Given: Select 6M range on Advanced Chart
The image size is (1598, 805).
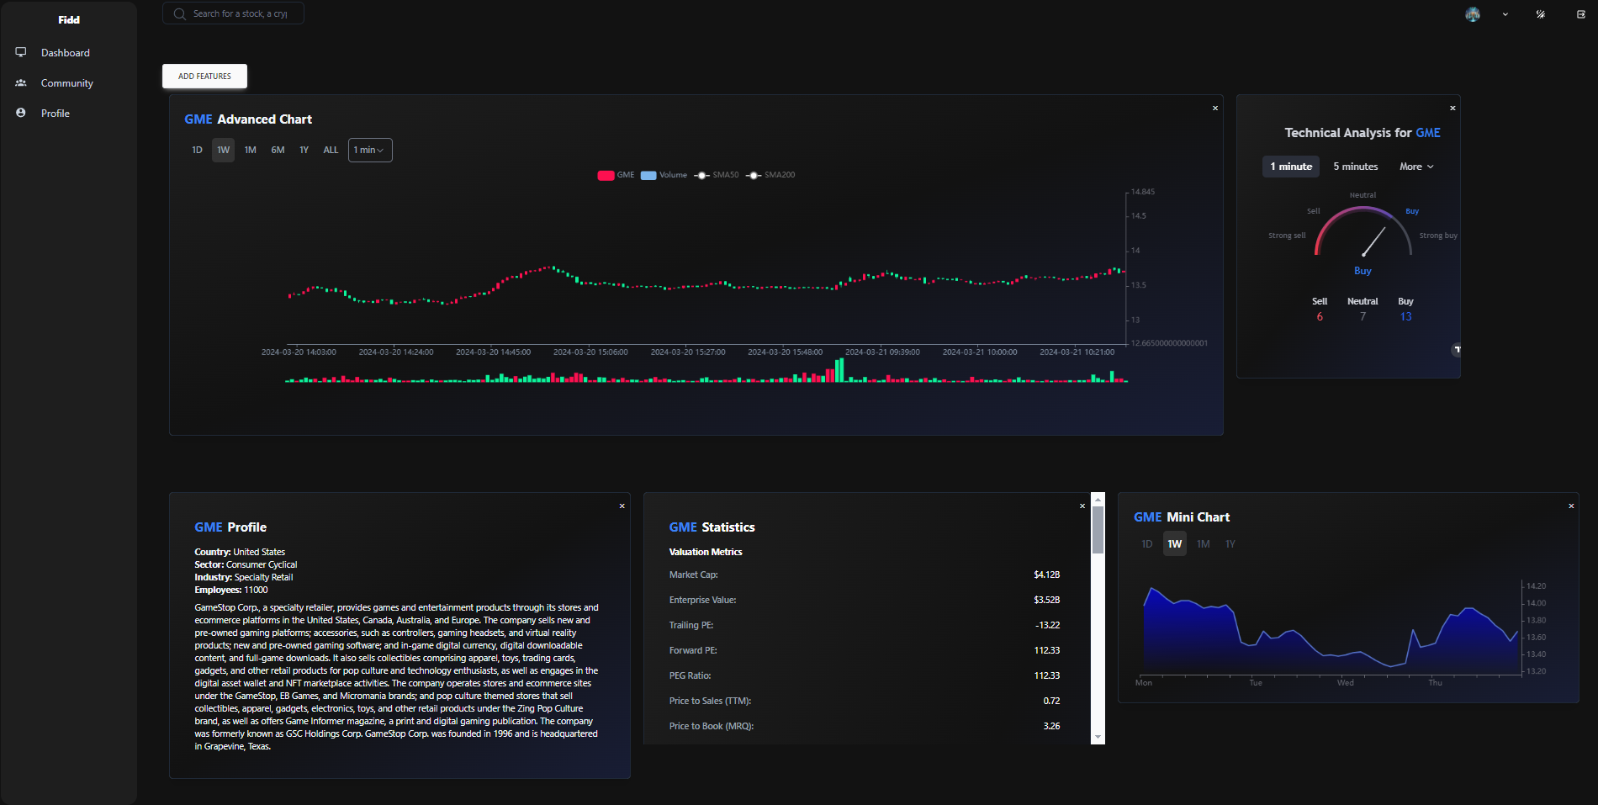Looking at the screenshot, I should (x=278, y=150).
